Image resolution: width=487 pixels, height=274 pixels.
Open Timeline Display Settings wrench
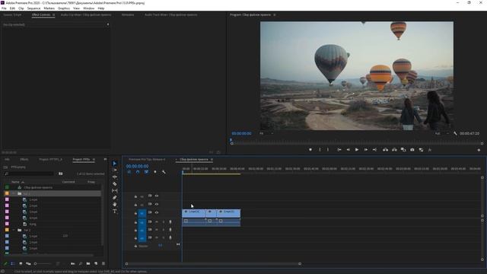[x=164, y=172]
